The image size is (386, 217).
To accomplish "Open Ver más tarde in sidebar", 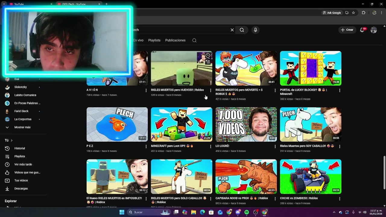I will [23, 164].
